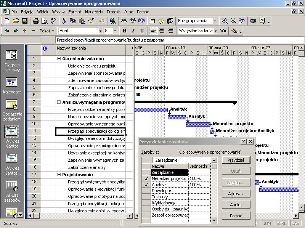The height and width of the screenshot is (228, 305).
Task: Open the Diagram sieciowy view
Action: tap(12, 61)
